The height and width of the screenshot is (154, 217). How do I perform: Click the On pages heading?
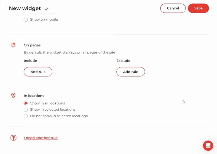pos(32,45)
